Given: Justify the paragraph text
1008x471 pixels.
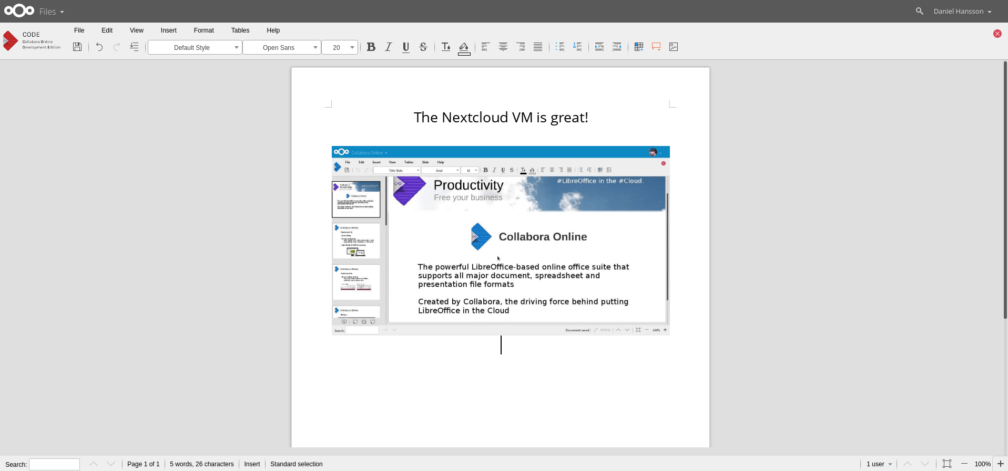Looking at the screenshot, I should 538,47.
